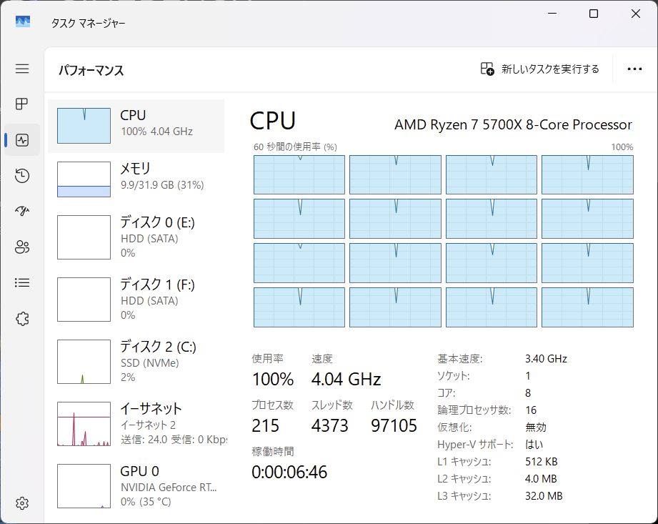Viewport: 658px width, 524px height.
Task: Select the メモリ performance entry
Action: (136, 179)
